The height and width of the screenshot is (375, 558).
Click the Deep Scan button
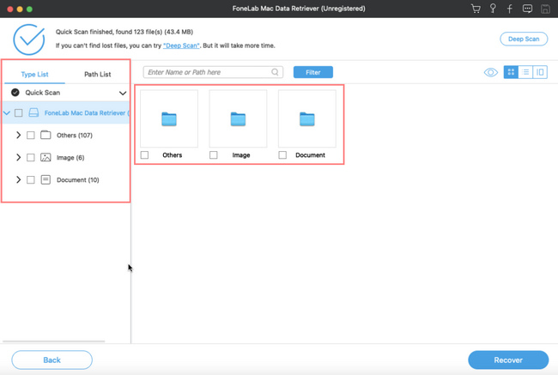click(x=524, y=39)
